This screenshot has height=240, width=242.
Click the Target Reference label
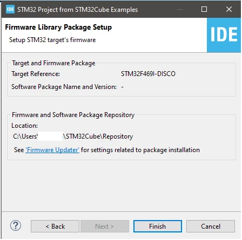[36, 74]
